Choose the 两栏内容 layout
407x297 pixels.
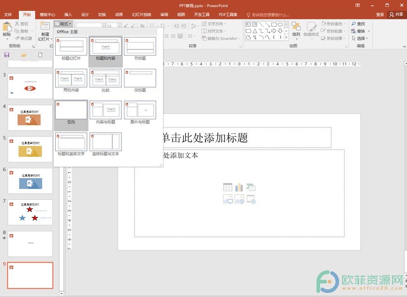pos(71,80)
